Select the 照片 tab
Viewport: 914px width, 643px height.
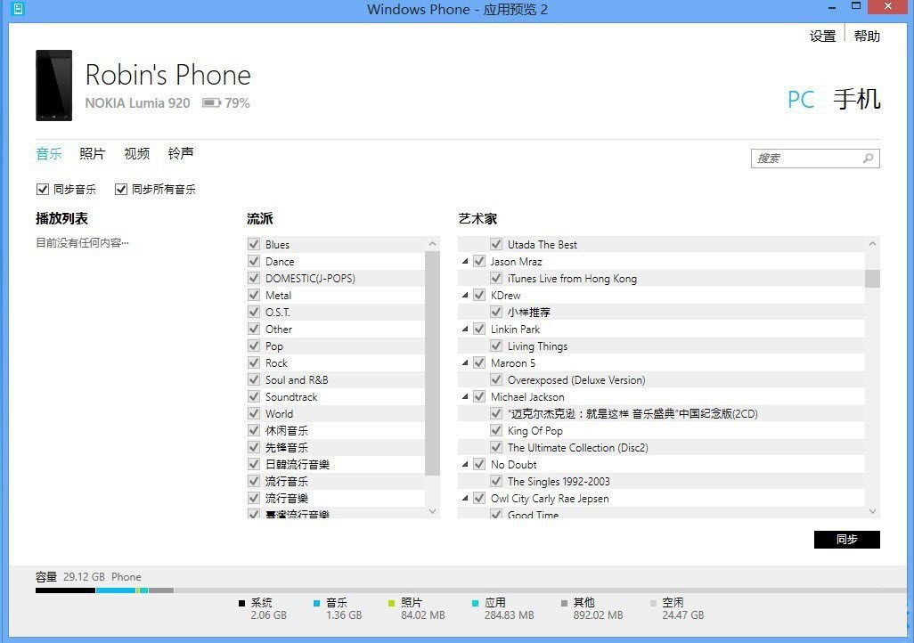pyautogui.click(x=92, y=154)
